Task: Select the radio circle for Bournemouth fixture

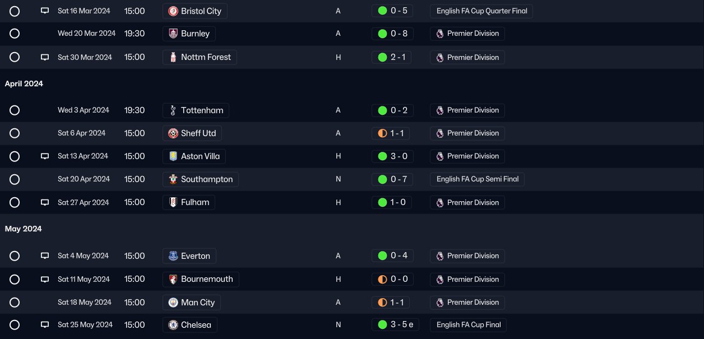Action: click(15, 279)
